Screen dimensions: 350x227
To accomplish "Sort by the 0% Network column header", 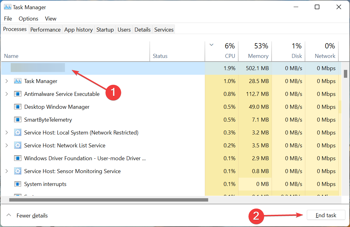I will click(322, 51).
